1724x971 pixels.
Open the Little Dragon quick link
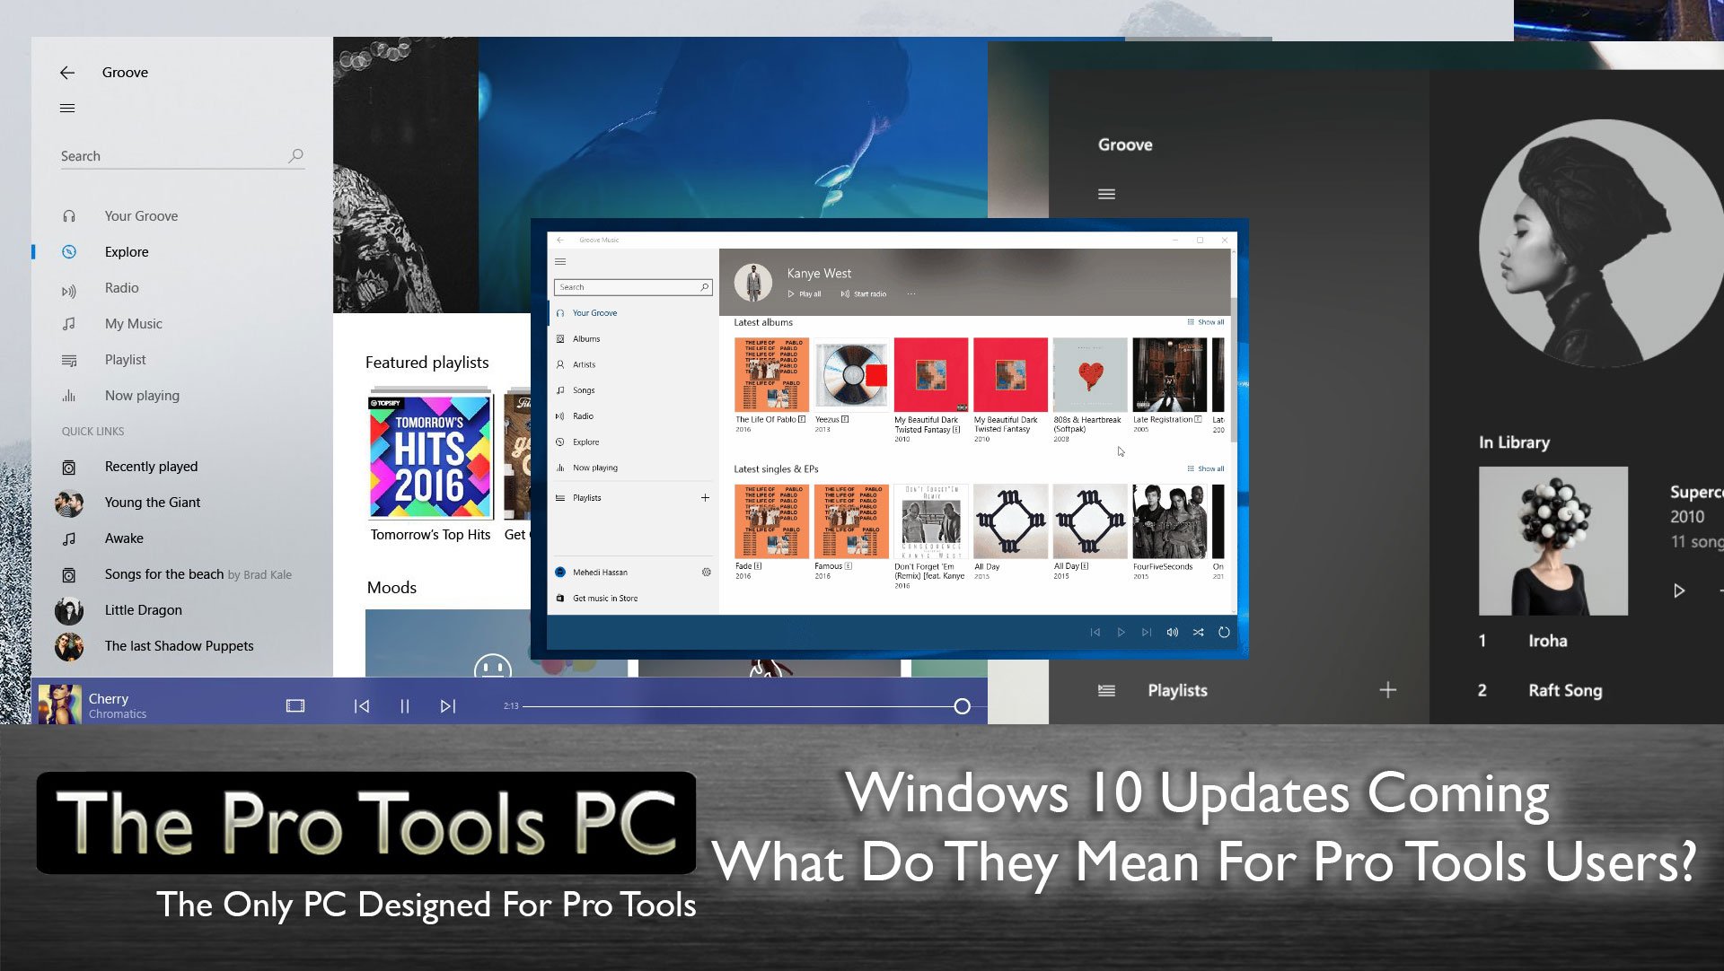pos(143,610)
